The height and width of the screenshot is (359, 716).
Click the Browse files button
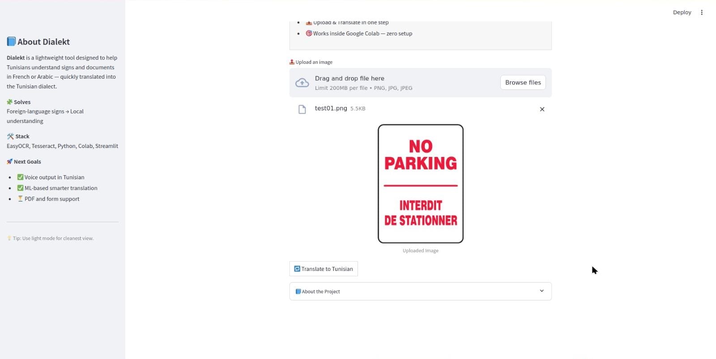tap(523, 83)
